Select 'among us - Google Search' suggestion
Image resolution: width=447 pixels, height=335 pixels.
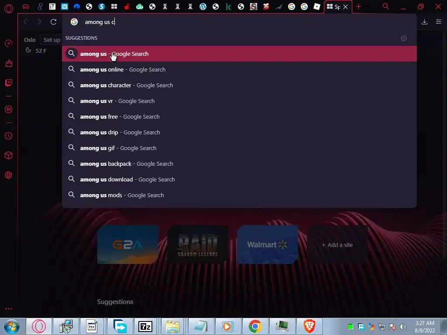point(239,54)
